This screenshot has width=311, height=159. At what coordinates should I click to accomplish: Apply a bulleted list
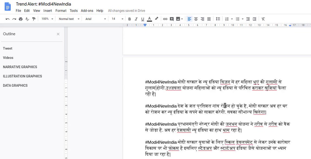pyautogui.click(x=237, y=19)
